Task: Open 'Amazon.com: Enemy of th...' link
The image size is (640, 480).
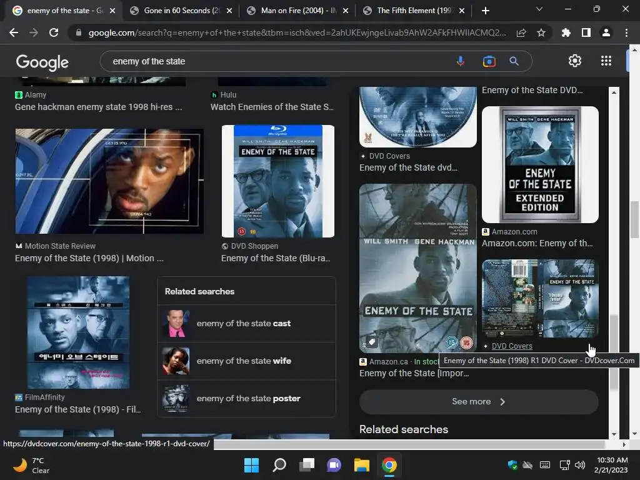Action: point(537,243)
